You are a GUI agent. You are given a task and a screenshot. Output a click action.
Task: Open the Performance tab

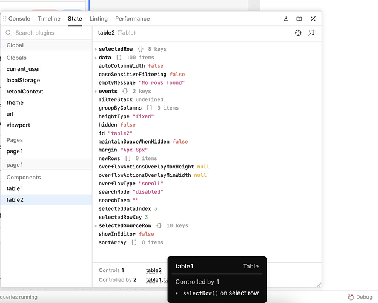point(132,19)
